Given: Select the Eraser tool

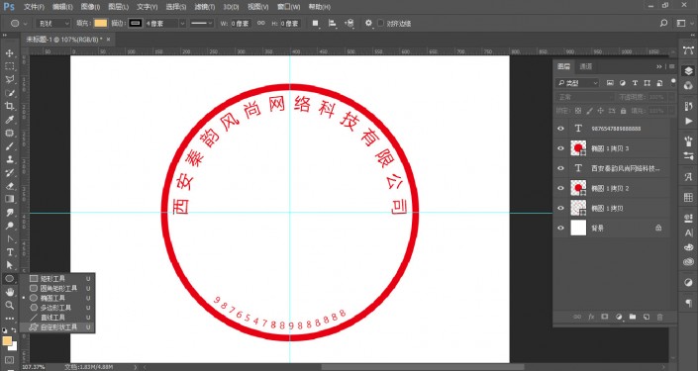Looking at the screenshot, I should pyautogui.click(x=9, y=186).
